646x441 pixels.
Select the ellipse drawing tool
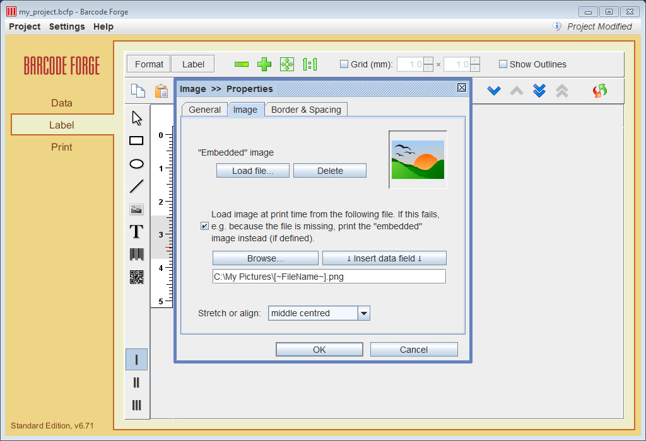point(136,164)
